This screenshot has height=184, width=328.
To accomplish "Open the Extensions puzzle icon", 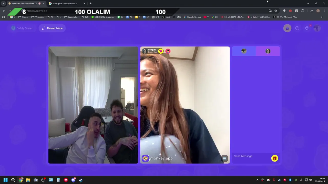I will [303, 11].
